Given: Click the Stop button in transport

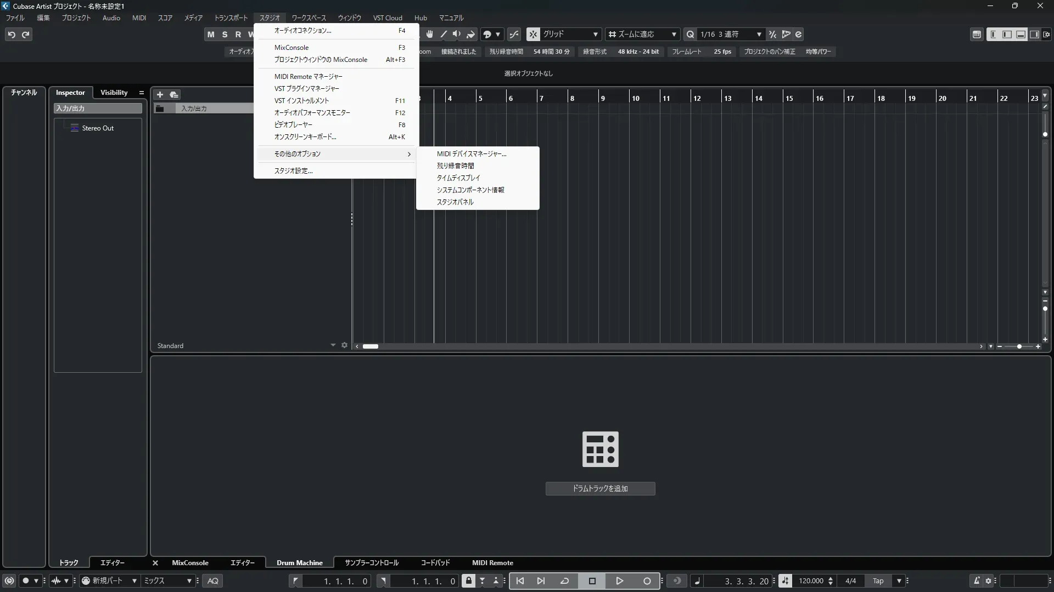Looking at the screenshot, I should (x=592, y=581).
